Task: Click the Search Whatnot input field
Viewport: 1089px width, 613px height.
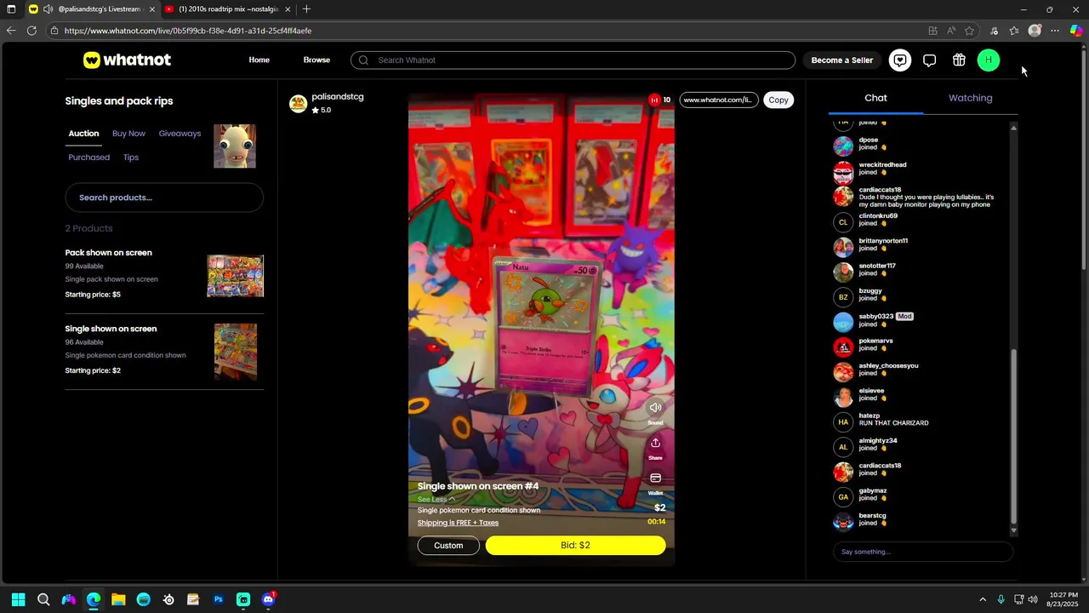Action: [573, 60]
